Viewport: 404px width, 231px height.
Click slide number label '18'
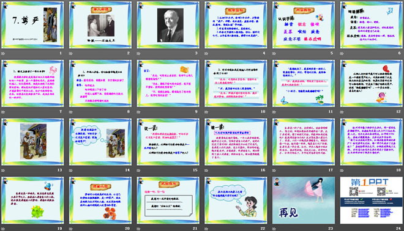(x=398, y=170)
